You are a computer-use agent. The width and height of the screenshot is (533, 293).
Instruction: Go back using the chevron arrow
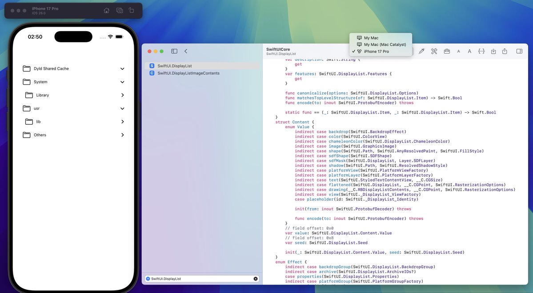click(x=186, y=51)
